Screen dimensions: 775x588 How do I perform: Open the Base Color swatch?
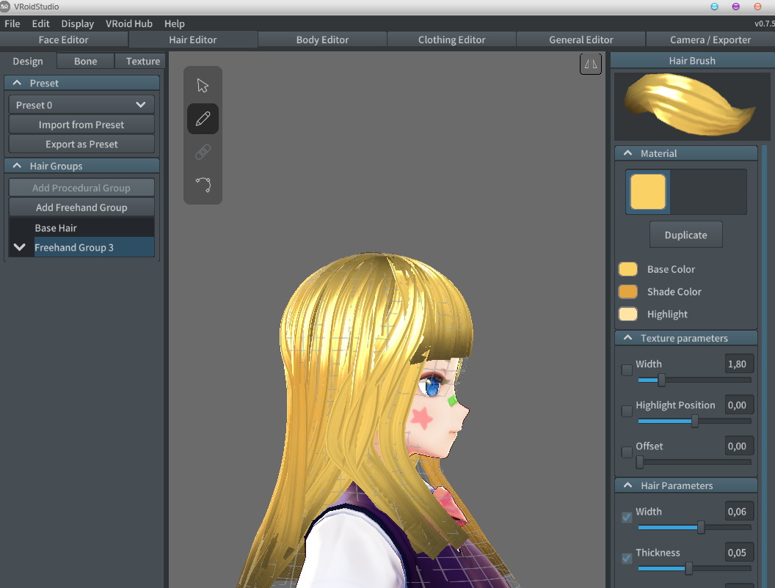pos(627,269)
